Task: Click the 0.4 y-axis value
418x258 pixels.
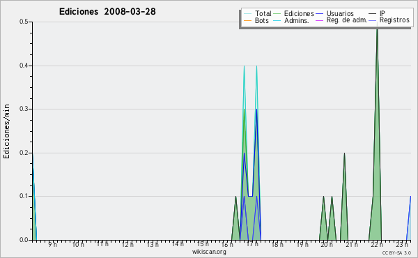Action: coord(24,66)
